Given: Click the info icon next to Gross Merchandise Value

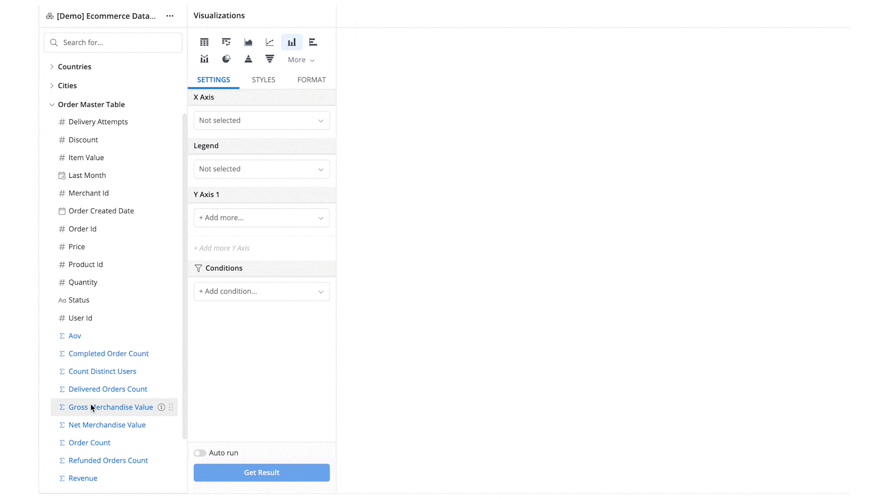Looking at the screenshot, I should coord(161,407).
